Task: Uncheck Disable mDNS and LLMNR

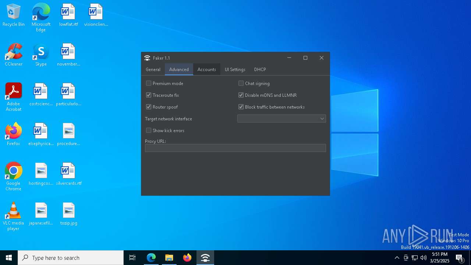Action: pyautogui.click(x=241, y=95)
